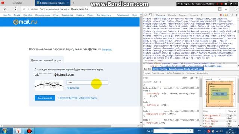Viewport: 239px width, 134px height.
Task: Click the rgb computed color swatch
Action: point(227,115)
